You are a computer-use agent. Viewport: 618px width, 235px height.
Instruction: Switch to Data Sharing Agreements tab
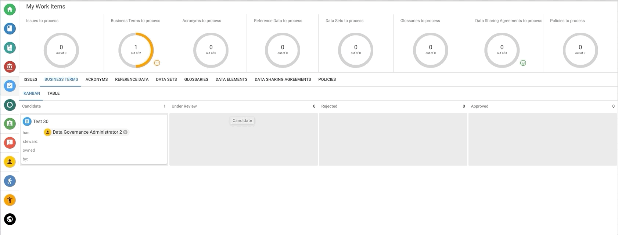(x=283, y=79)
